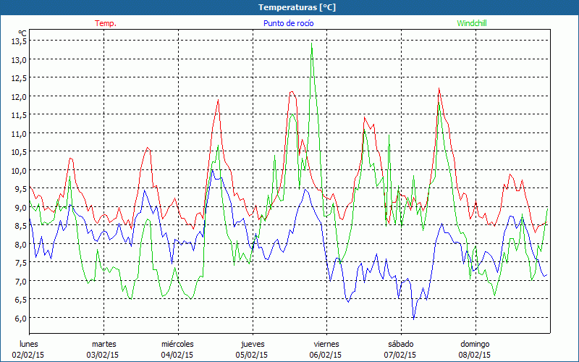Select the green 'Windchill' legend label
The image size is (579, 362).
(x=473, y=23)
